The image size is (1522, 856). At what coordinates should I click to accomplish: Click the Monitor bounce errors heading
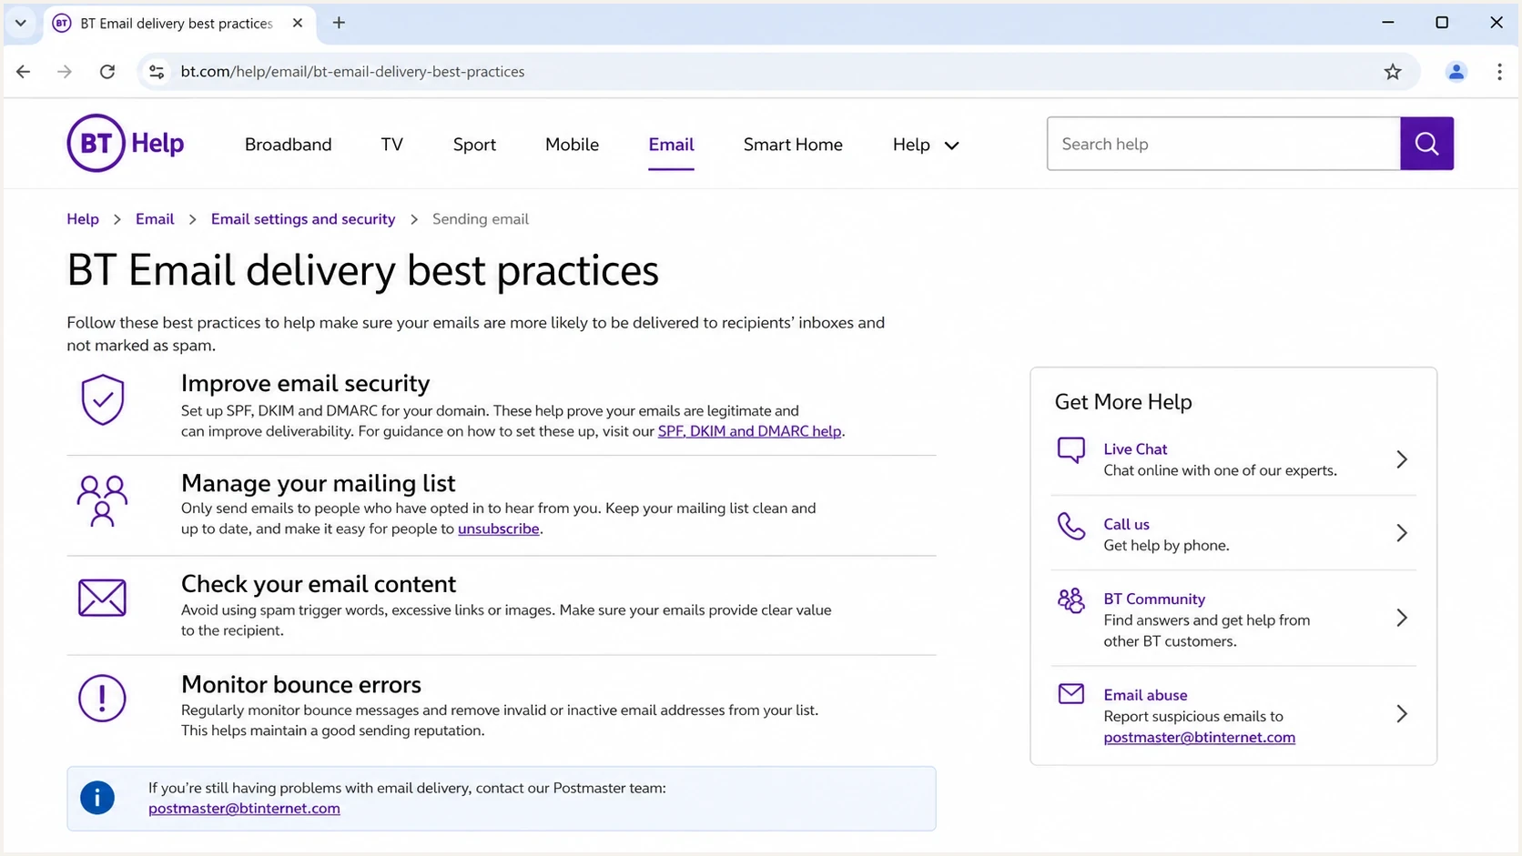click(x=300, y=684)
